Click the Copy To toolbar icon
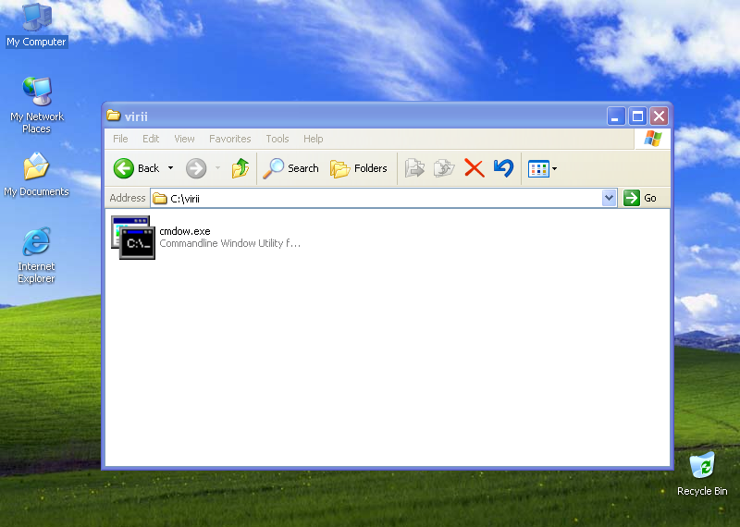This screenshot has height=527, width=740. click(444, 168)
